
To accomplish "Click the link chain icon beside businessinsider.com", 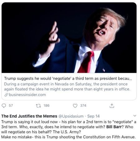I will point(6,95).
